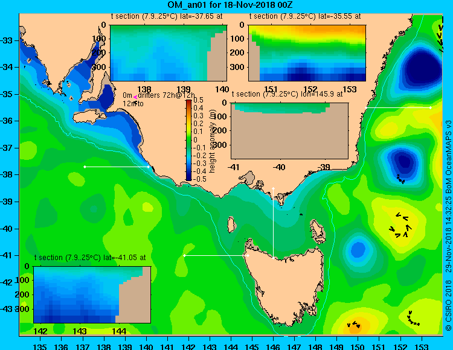The height and width of the screenshot is (350, 453).
Task: Click the 't section (7.9..25°C) lat=-37.65 at' heading
Action: (167, 16)
